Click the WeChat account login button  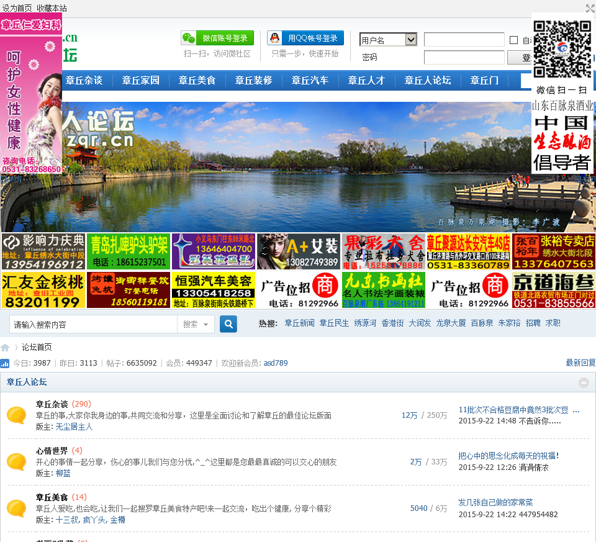pos(217,38)
